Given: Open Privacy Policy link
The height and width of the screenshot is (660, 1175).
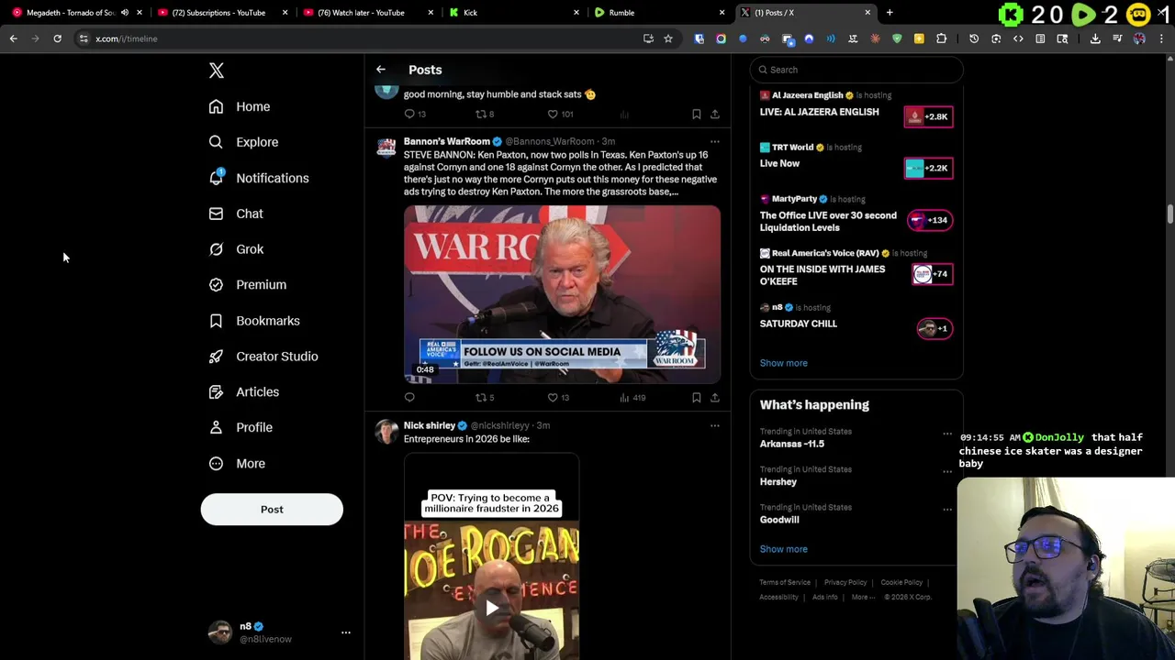Looking at the screenshot, I should (x=845, y=582).
